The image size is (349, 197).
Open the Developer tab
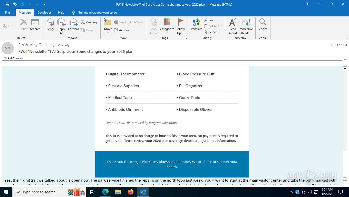pyautogui.click(x=44, y=12)
